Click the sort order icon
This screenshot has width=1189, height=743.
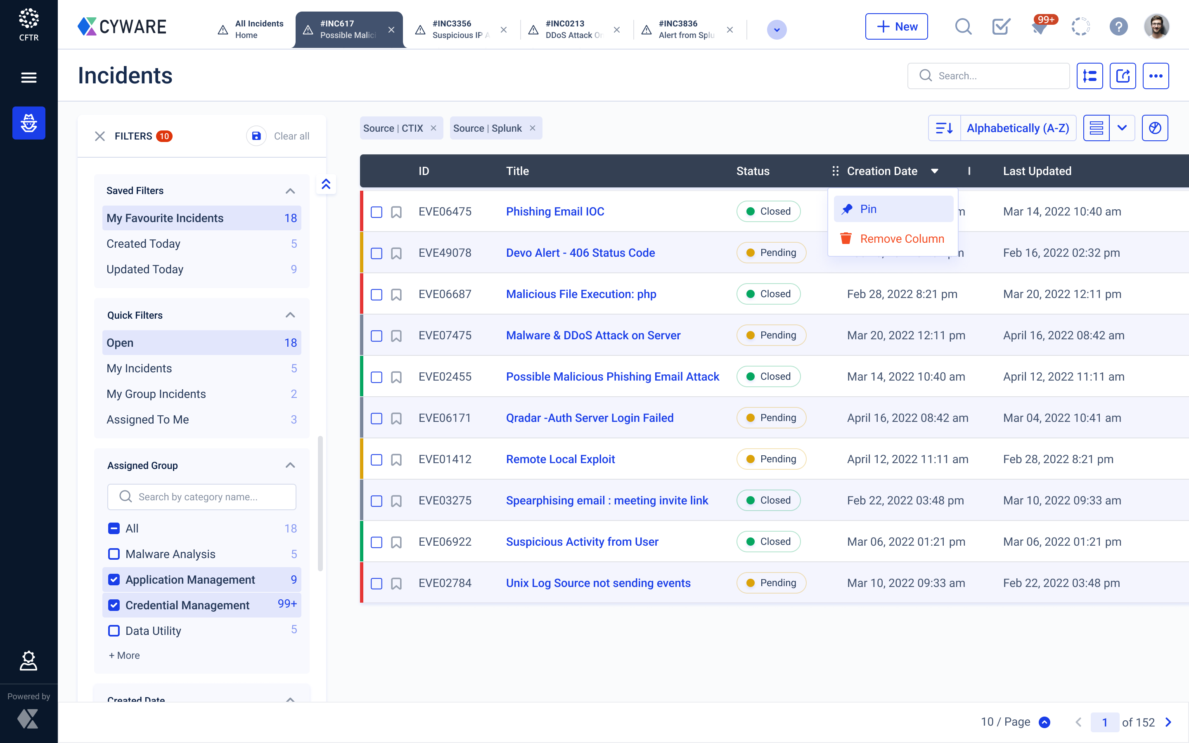click(x=944, y=128)
